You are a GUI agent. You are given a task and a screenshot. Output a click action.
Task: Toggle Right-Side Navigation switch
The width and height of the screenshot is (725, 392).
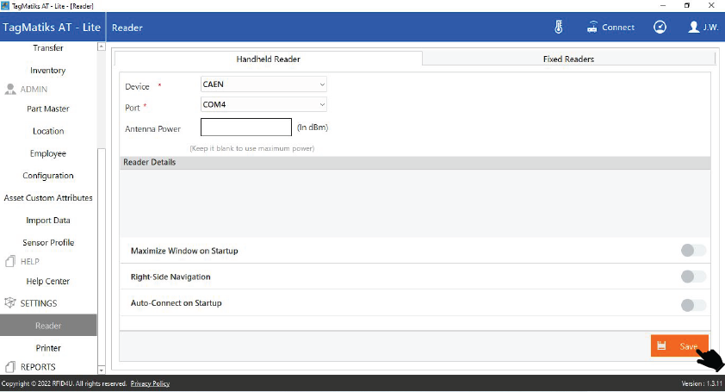(692, 277)
